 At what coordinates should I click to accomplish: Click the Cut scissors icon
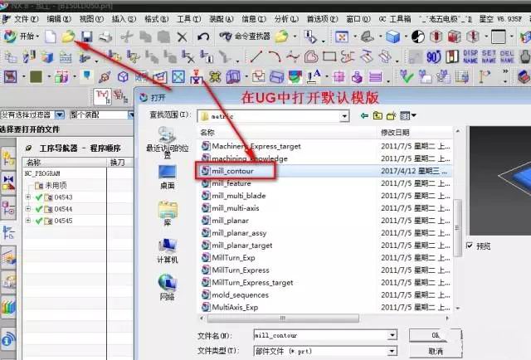[x=127, y=36]
